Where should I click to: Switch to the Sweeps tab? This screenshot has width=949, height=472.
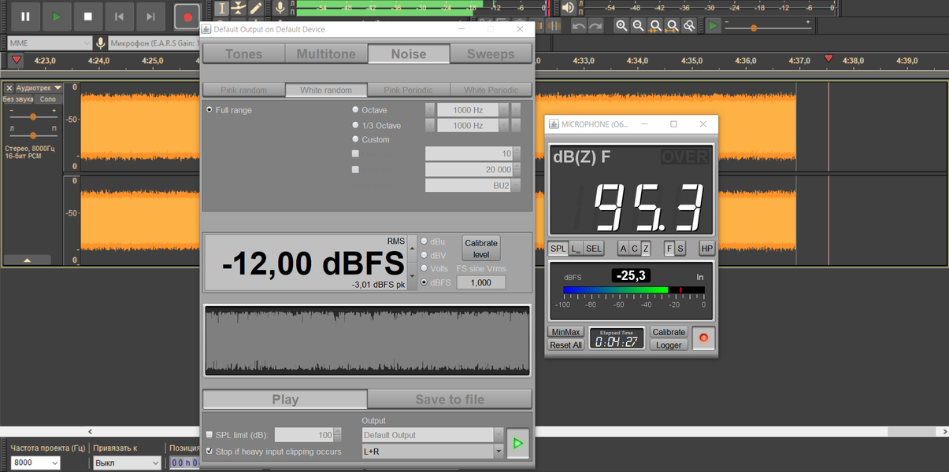tap(491, 54)
